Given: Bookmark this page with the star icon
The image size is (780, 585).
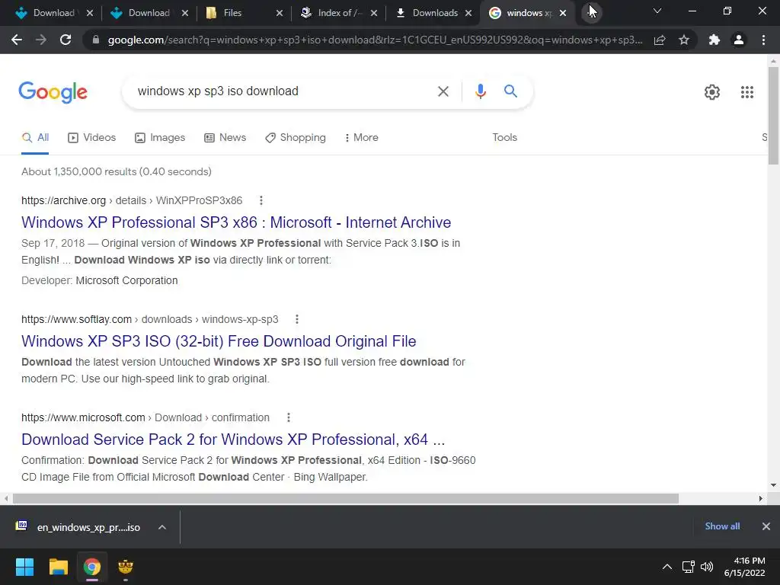Looking at the screenshot, I should tap(684, 40).
